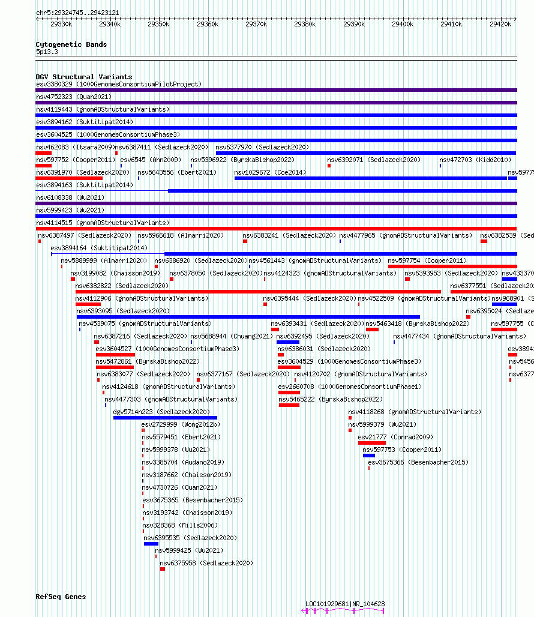This screenshot has height=617, width=534.
Task: Click nsv597752 (Cooper2011) label
Action: coord(76,160)
